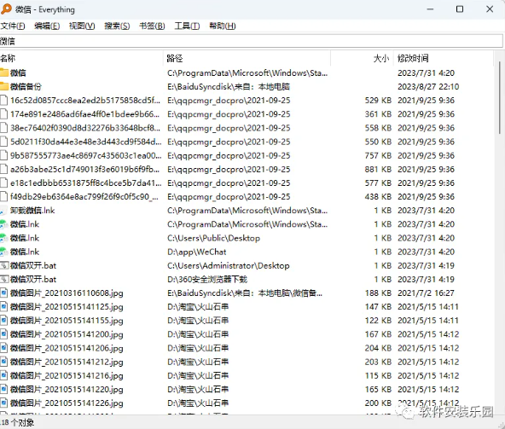Click image icon of 微信图片_20210515141206.jpg

4,348
